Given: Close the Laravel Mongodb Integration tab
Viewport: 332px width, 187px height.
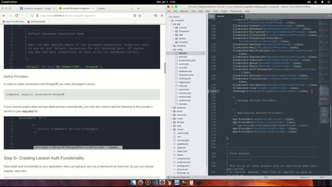Looking at the screenshot, I should pos(93,8).
